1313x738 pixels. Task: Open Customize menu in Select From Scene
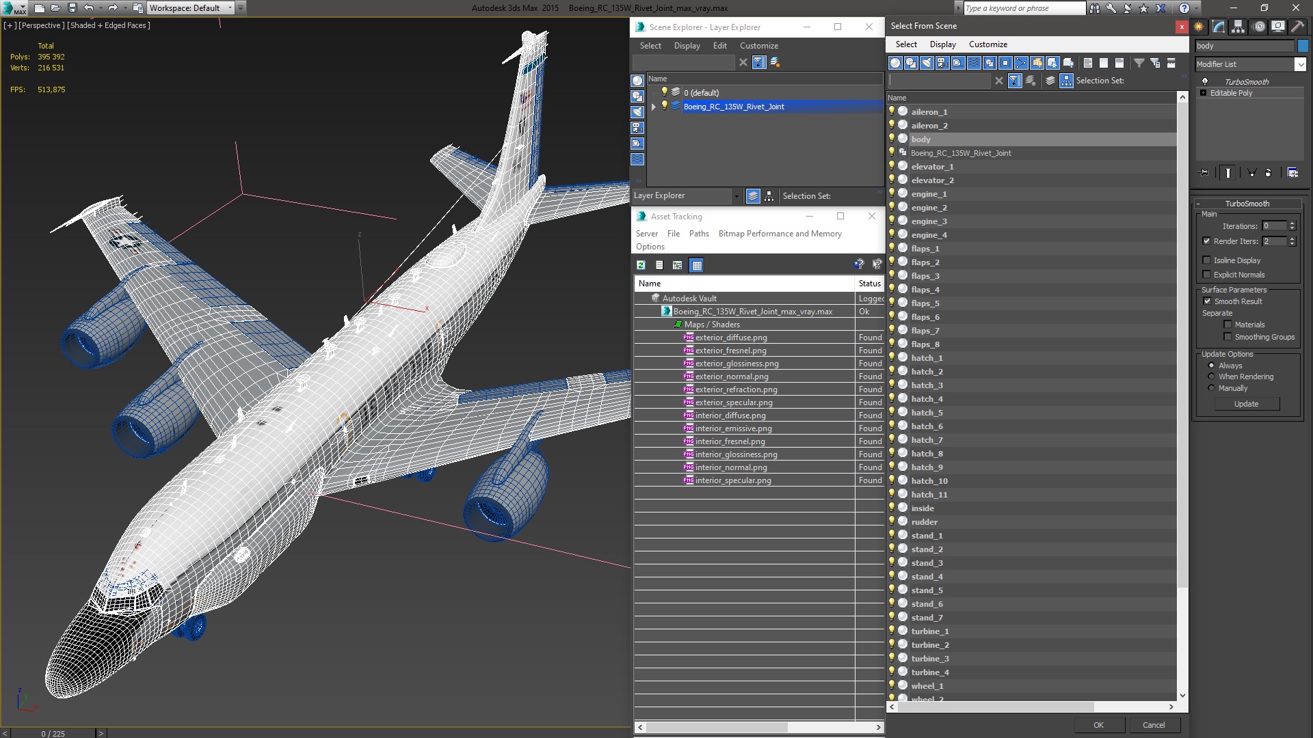pos(987,44)
